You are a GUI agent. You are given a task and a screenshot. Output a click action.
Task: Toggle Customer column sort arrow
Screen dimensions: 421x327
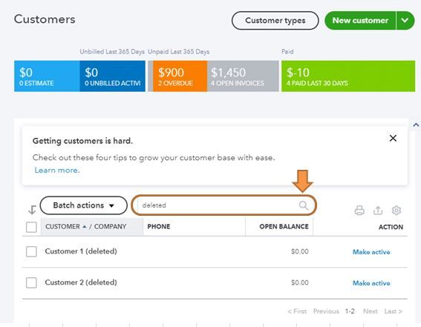[x=85, y=227]
